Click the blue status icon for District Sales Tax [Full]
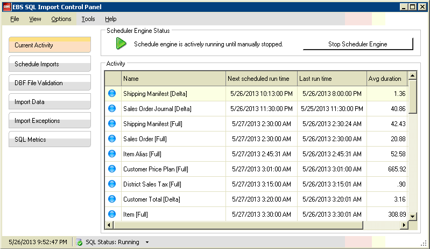Screen dimensions: 430x249 pos(112,184)
